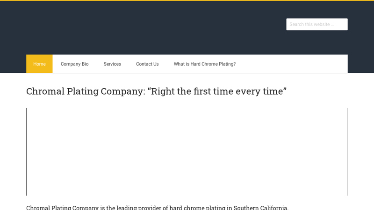Viewport: 374px width, 210px height.
Task: Navigate to Contact Us
Action: (x=147, y=64)
